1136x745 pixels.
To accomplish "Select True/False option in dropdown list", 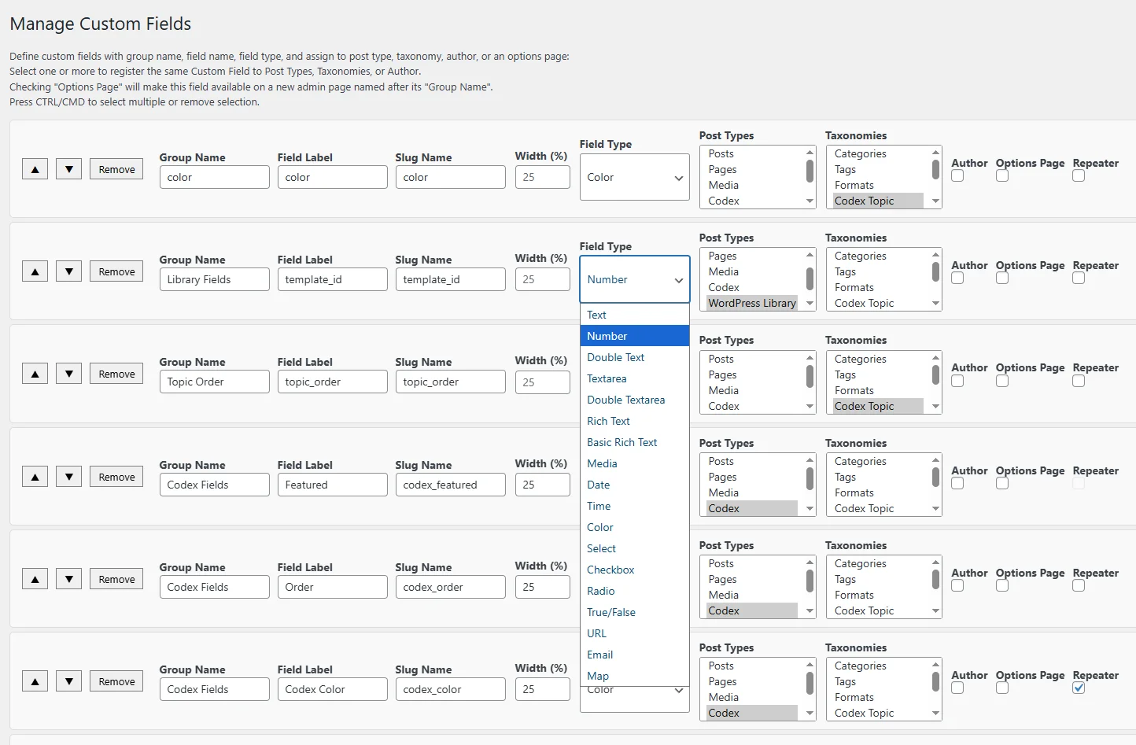I will tap(610, 612).
